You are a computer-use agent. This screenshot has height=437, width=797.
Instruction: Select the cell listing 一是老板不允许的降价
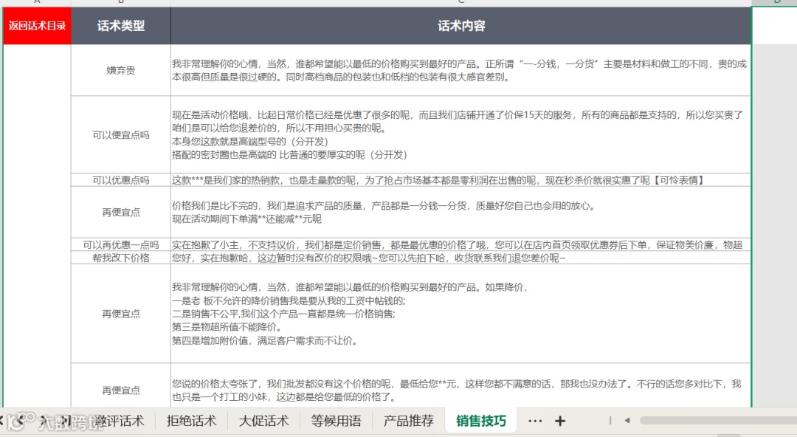461,314
